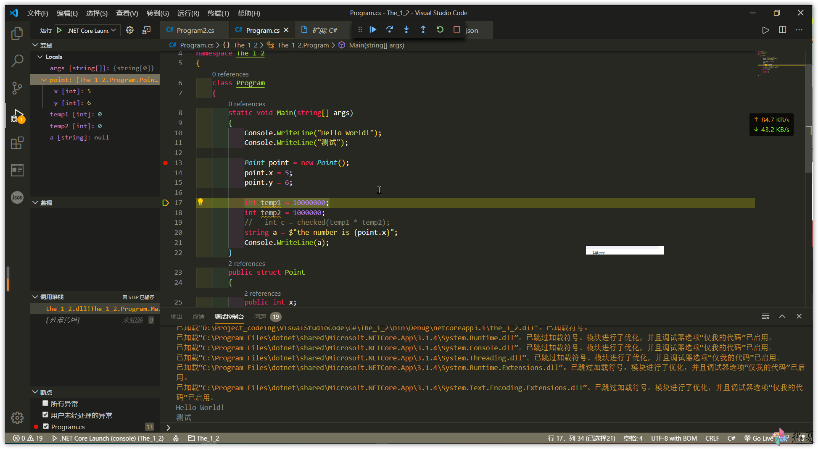Disable the Program.cs breakpoint checkbox
This screenshot has height=449, width=818.
[45, 427]
